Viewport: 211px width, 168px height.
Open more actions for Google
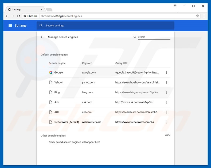[167, 73]
